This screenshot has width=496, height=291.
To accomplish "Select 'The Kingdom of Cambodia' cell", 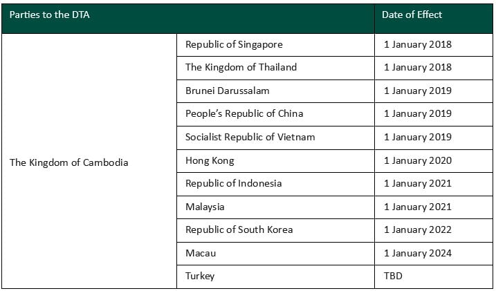I will point(89,161).
